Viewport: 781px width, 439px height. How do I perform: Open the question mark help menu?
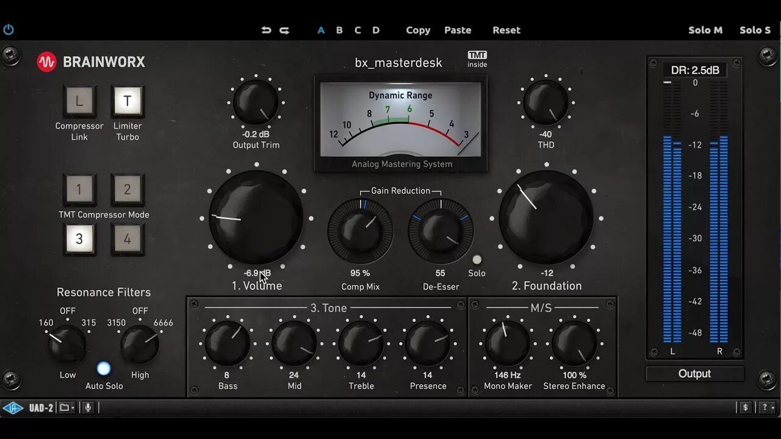(x=766, y=408)
